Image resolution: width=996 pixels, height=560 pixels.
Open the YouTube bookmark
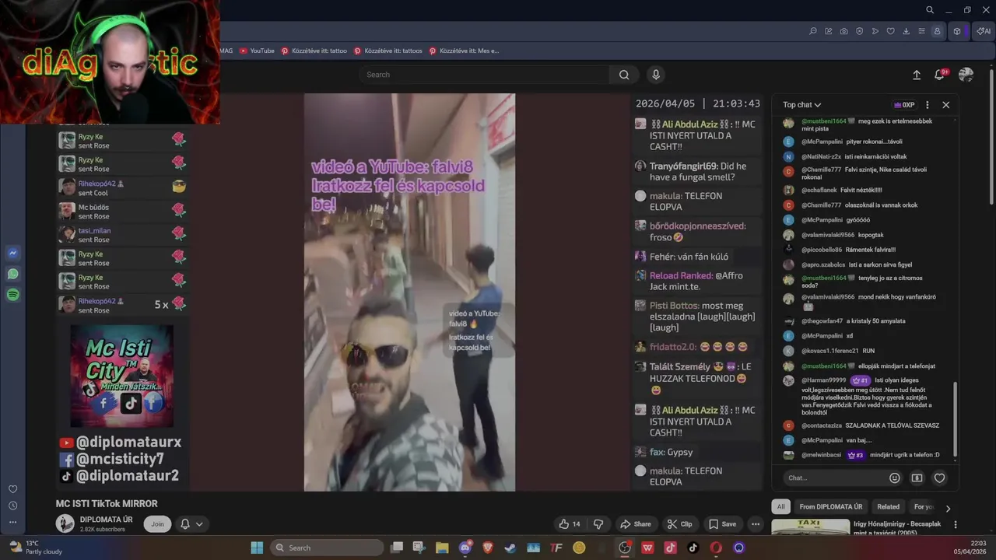tap(257, 51)
